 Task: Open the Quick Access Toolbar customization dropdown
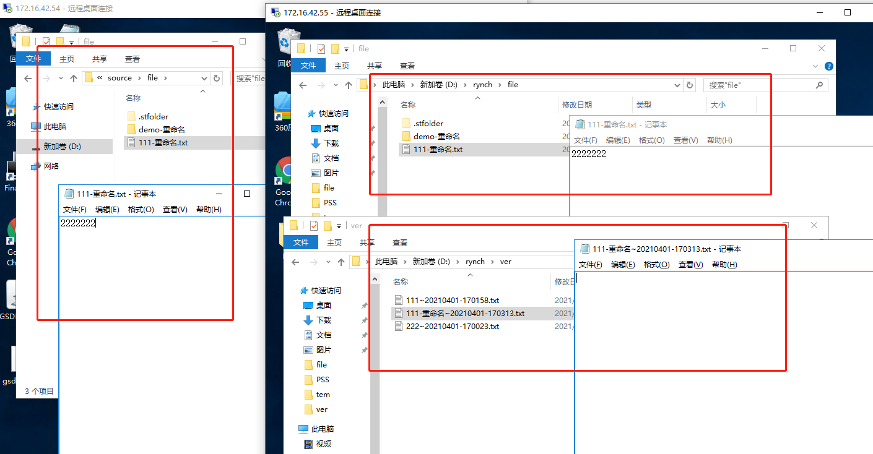pyautogui.click(x=345, y=48)
